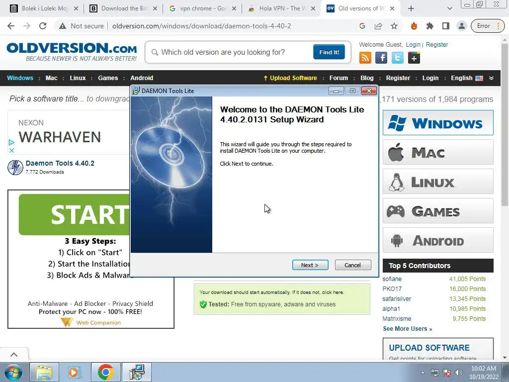Toggle the browser side panel icon
Viewport: 509px width, 382px height.
pyautogui.click(x=446, y=26)
